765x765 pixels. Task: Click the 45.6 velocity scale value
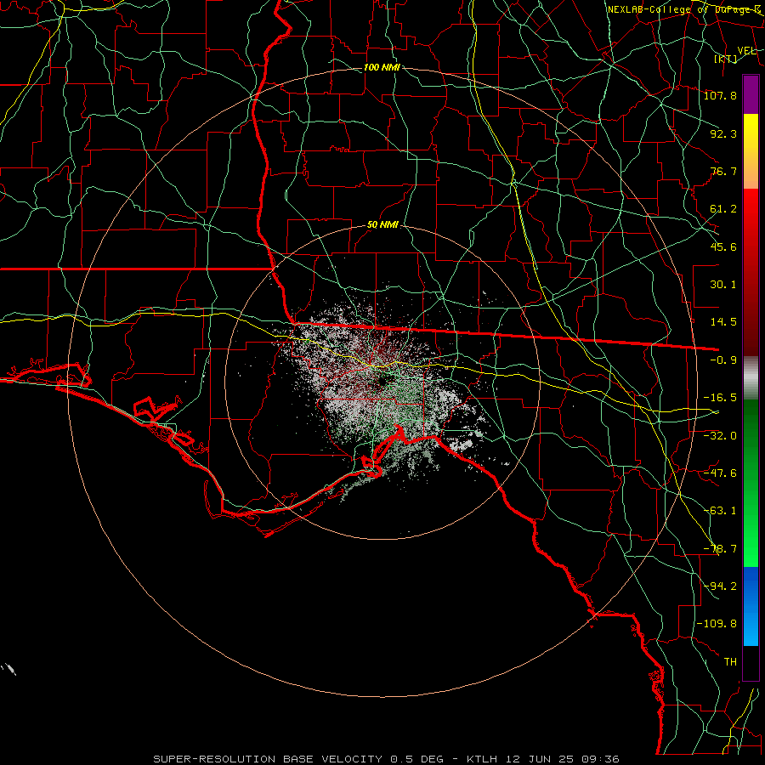coord(723,246)
